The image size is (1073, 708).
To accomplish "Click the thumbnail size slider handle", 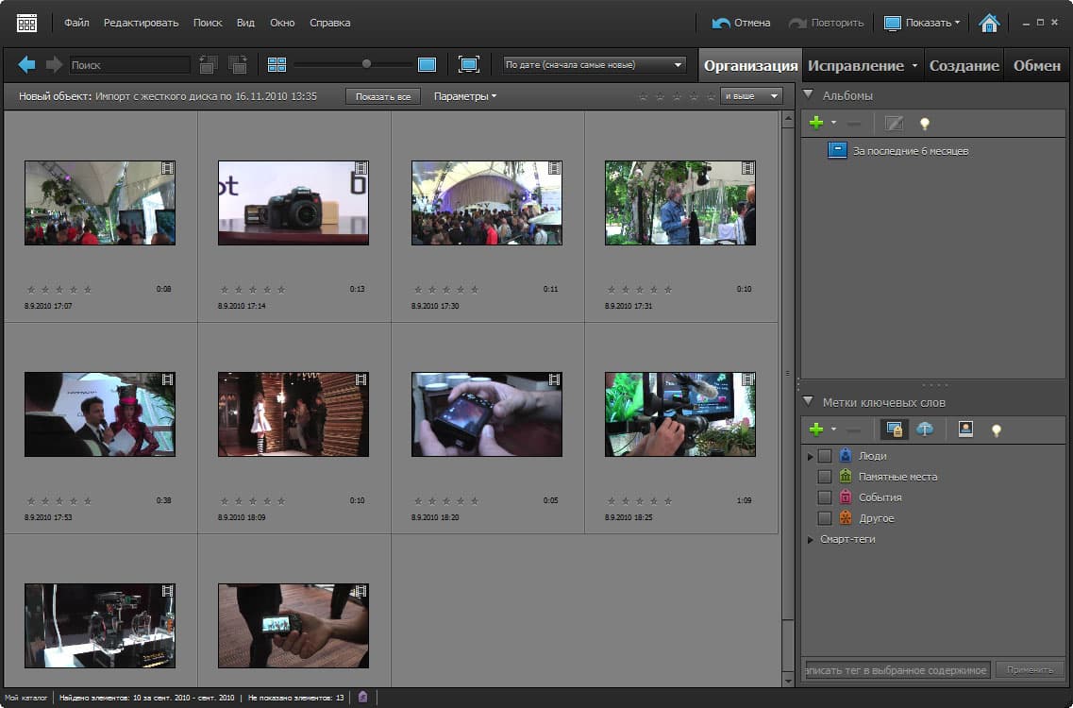I will (366, 64).
